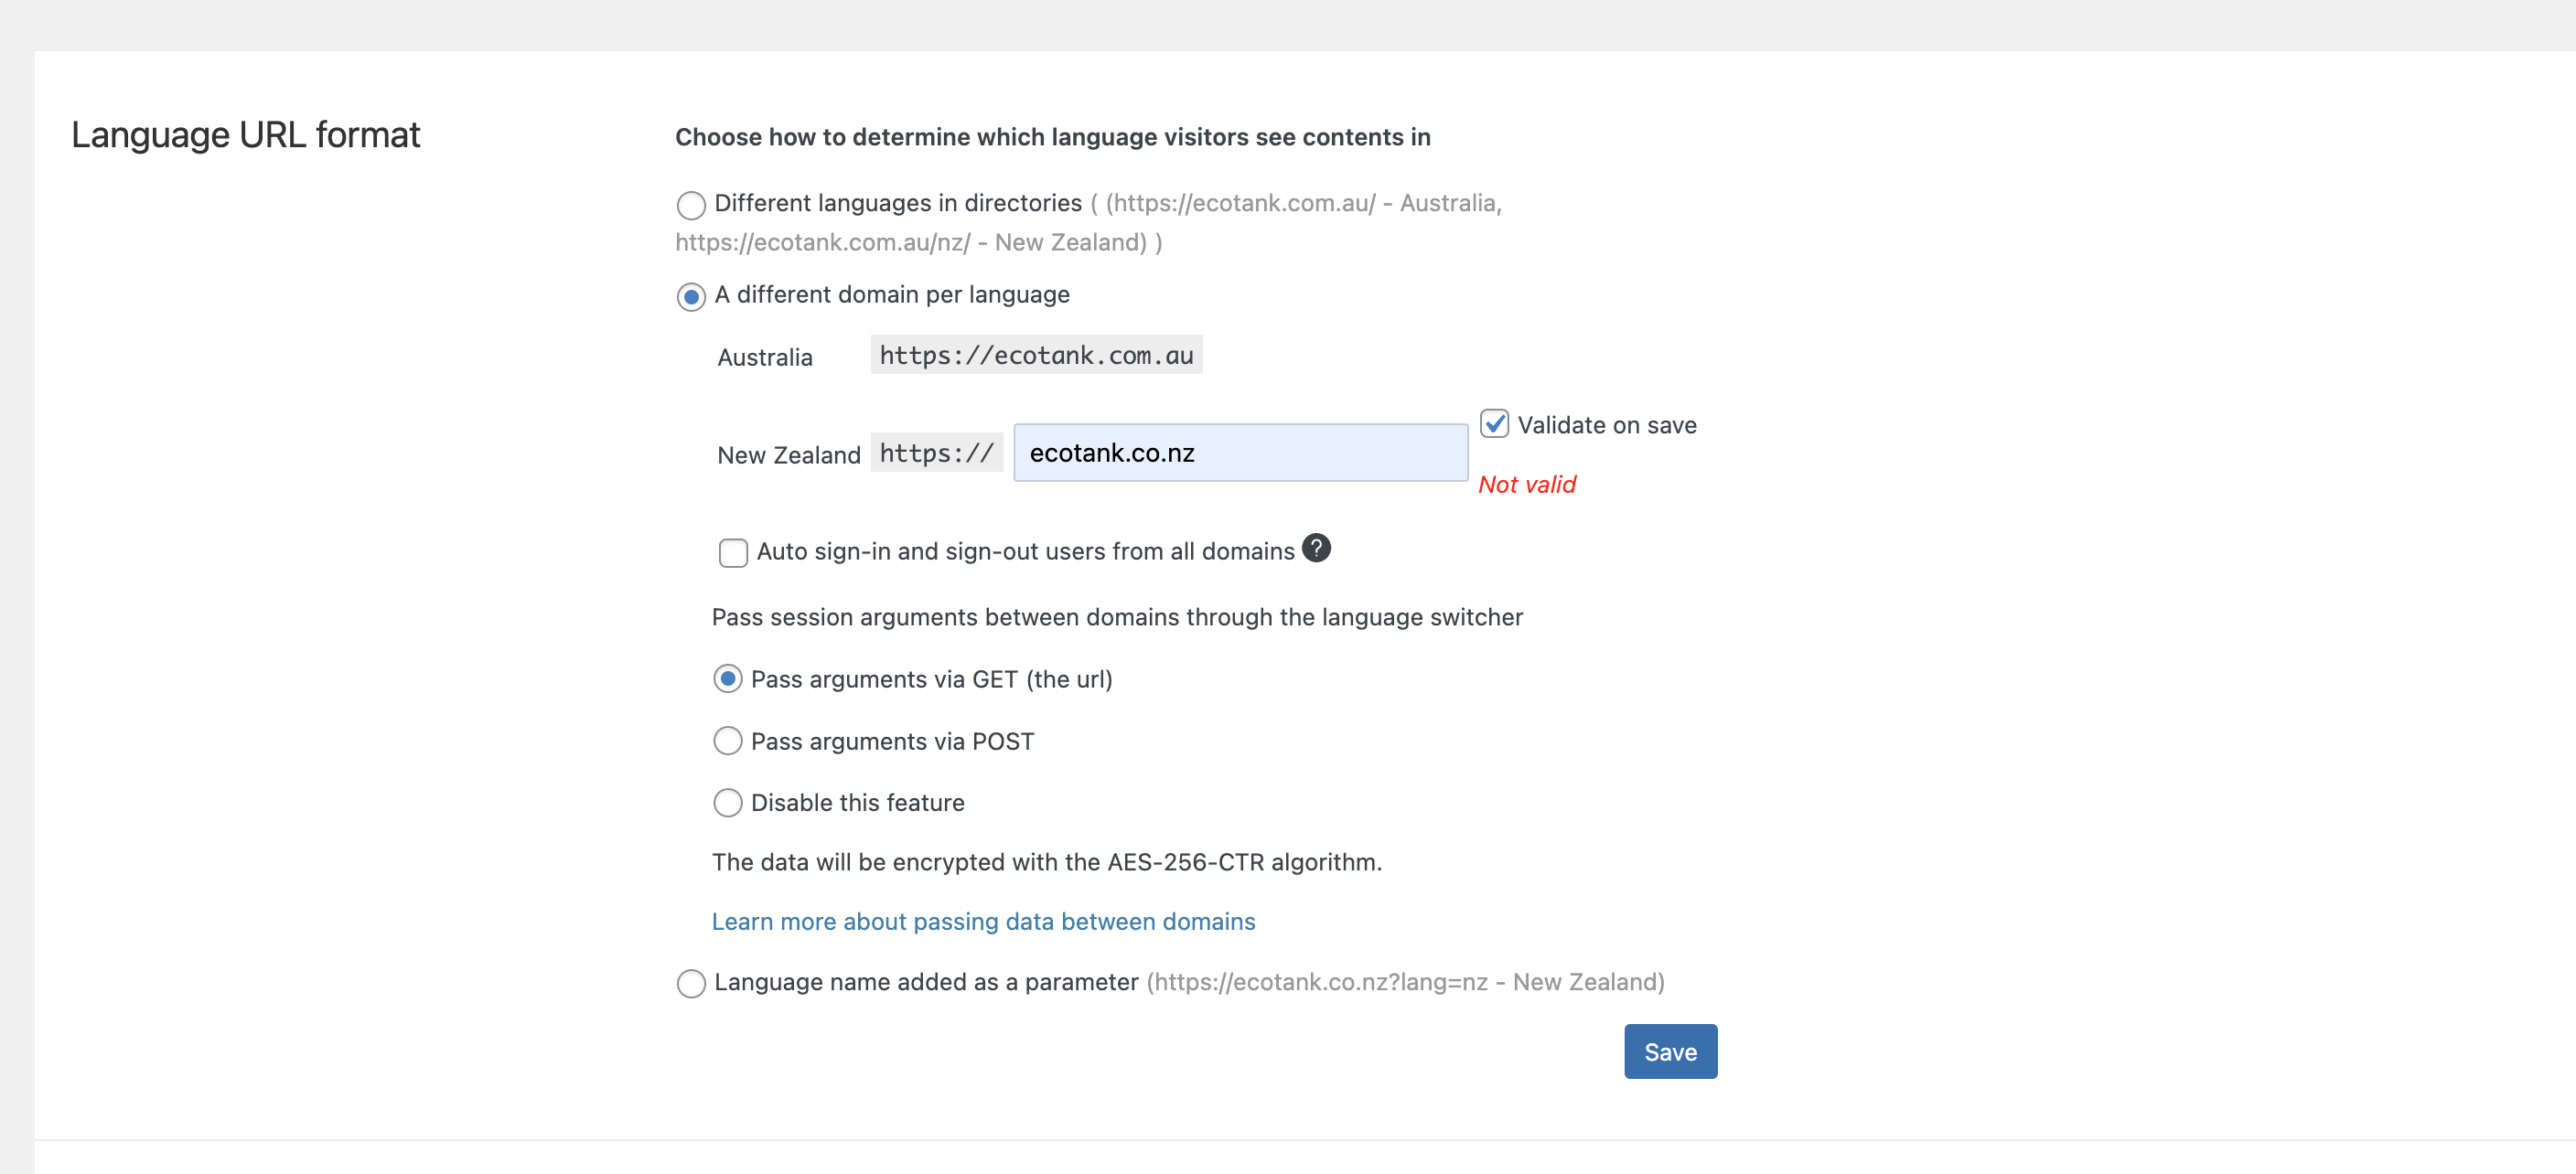
Task: Select the Different languages in directories option
Action: pyautogui.click(x=691, y=205)
